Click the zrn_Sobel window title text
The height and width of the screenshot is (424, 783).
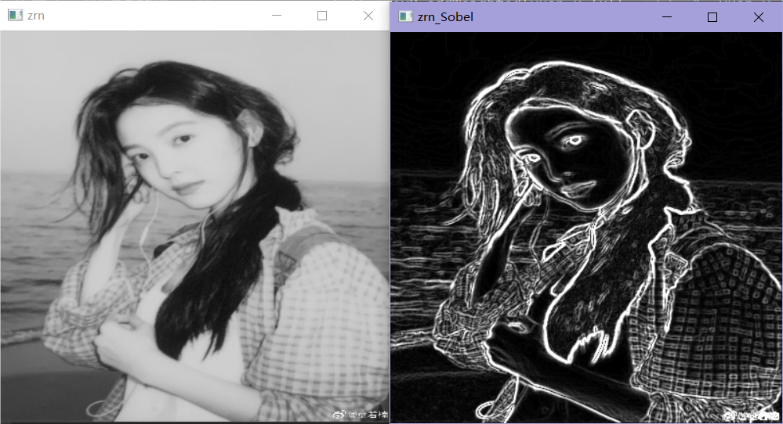[445, 17]
